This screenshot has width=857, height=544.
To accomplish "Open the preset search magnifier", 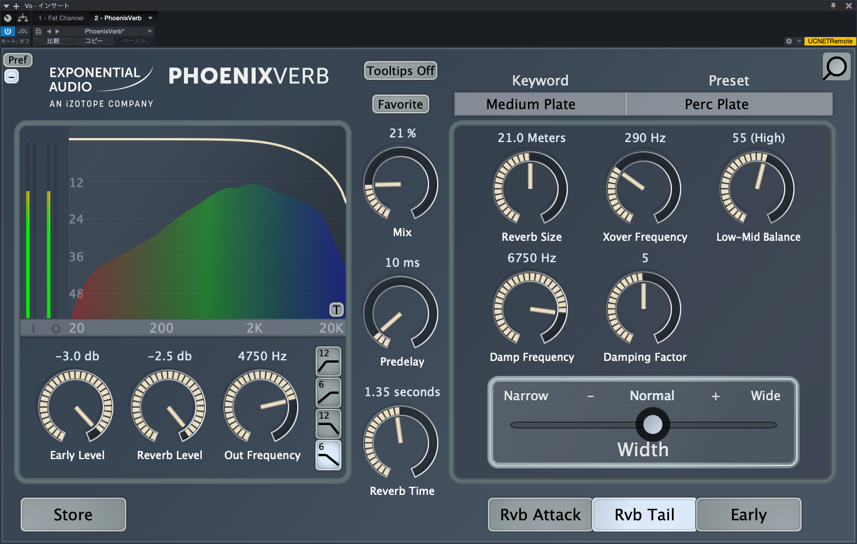I will [x=836, y=67].
